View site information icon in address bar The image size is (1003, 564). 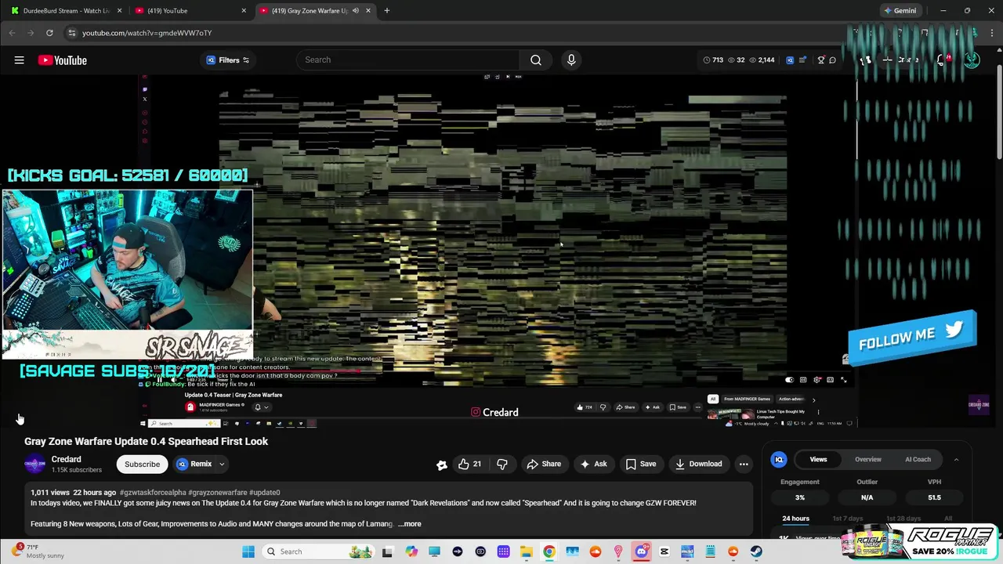(x=71, y=33)
